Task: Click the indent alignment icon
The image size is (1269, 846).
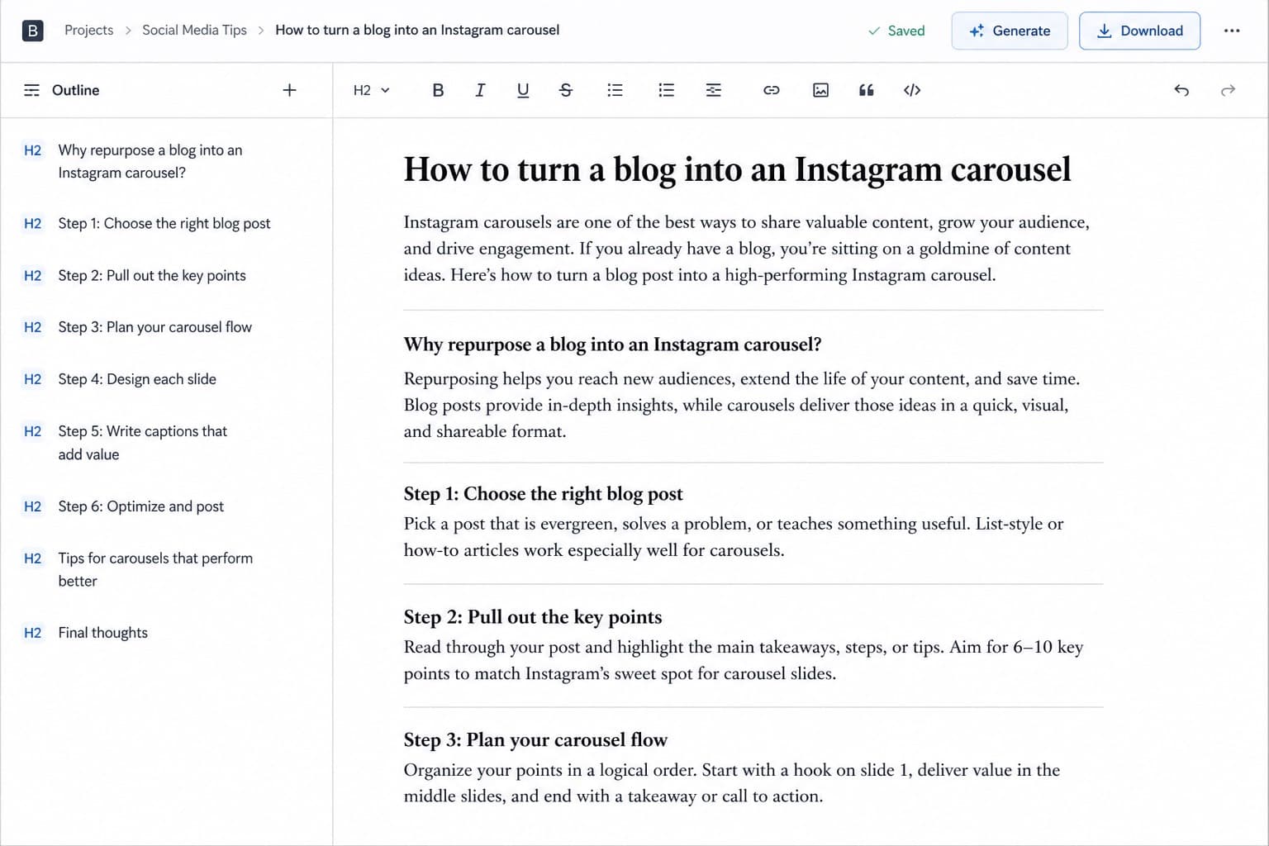Action: [x=714, y=90]
